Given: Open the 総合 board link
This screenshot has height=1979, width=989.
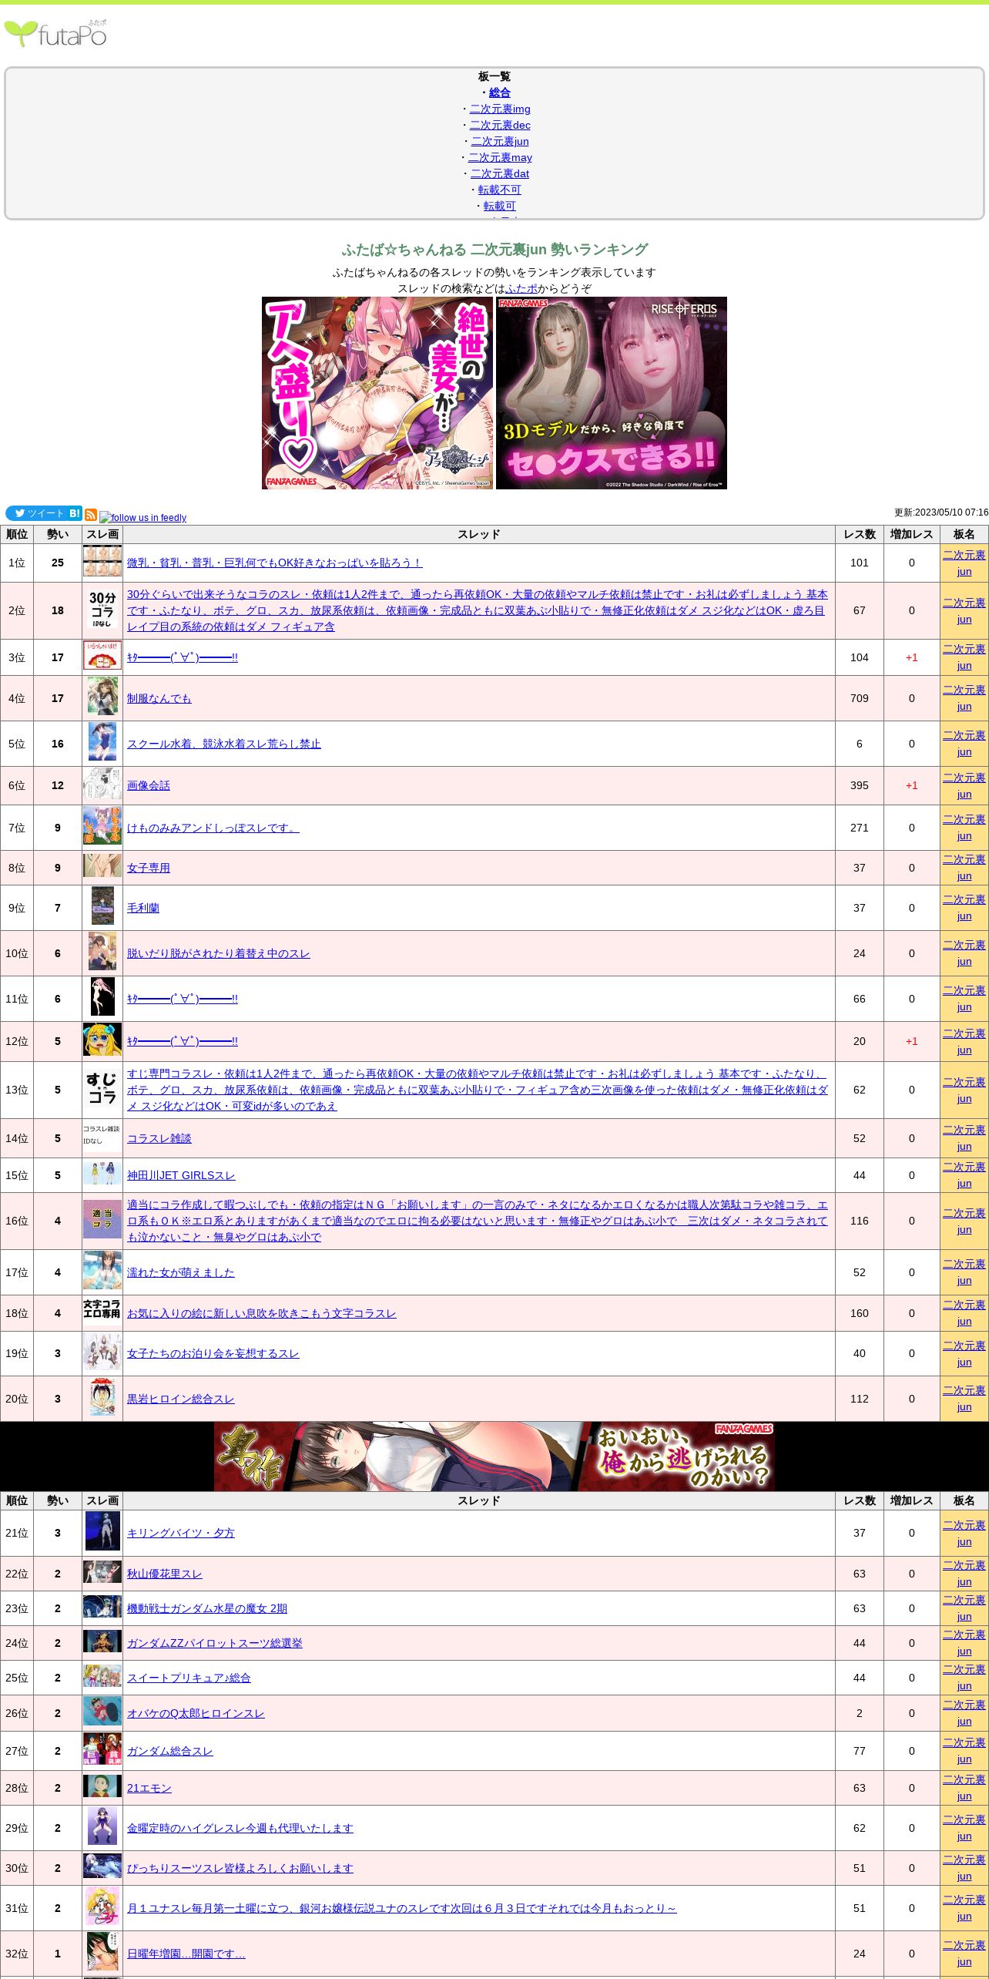Looking at the screenshot, I should 500,92.
